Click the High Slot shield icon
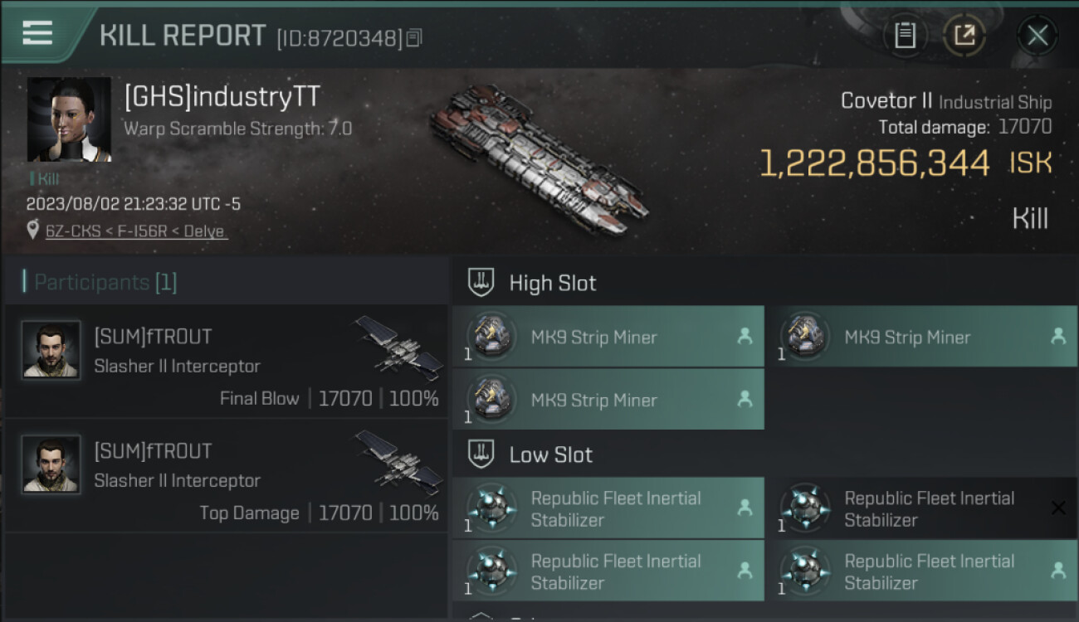Image resolution: width=1079 pixels, height=622 pixels. pos(481,282)
